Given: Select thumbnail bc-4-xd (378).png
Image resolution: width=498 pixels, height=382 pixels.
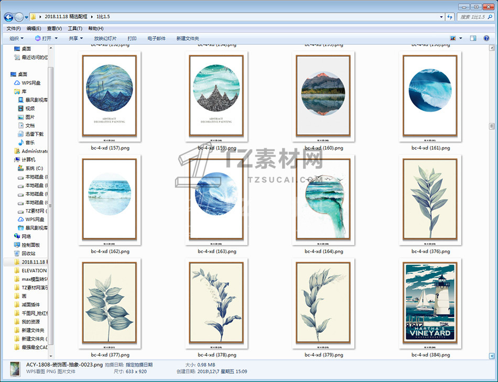Looking at the screenshot, I should click(x=216, y=303).
